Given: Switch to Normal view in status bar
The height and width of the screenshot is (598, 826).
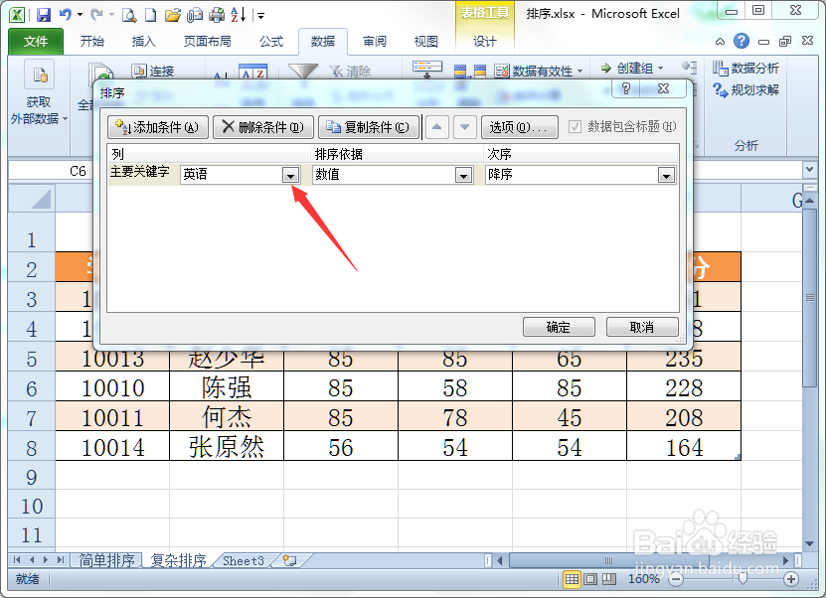Looking at the screenshot, I should 572,579.
